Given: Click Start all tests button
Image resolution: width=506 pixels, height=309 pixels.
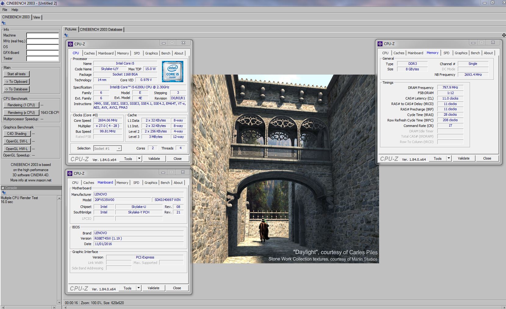Looking at the screenshot, I should click(16, 74).
